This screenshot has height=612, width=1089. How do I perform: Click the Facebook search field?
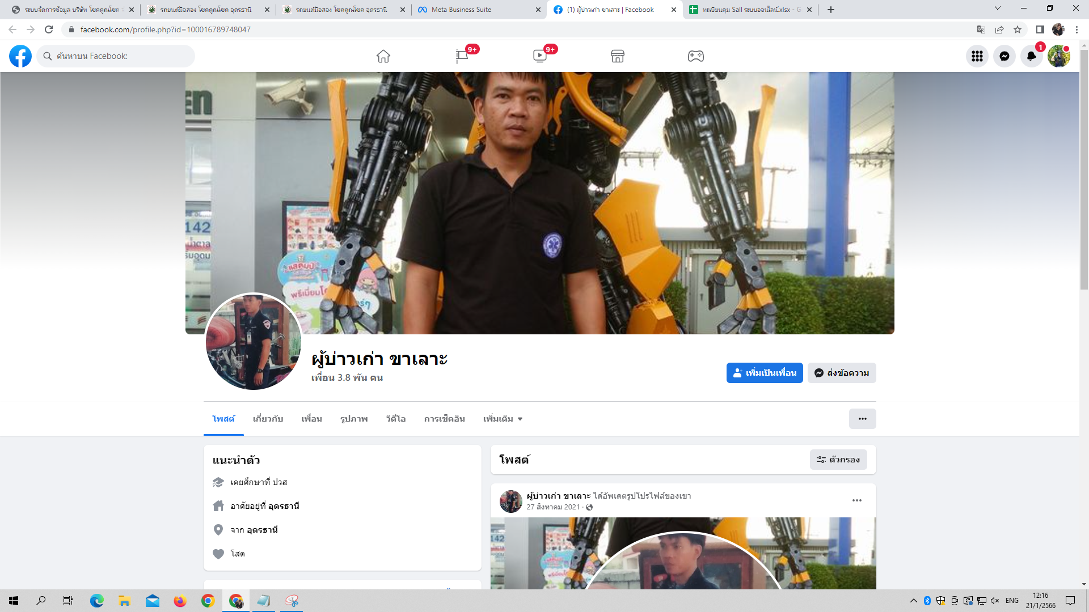119,56
